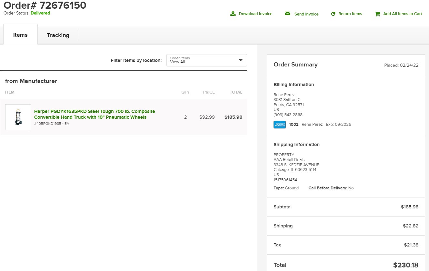
Task: Click the $230.18 order total amount
Action: click(406, 265)
